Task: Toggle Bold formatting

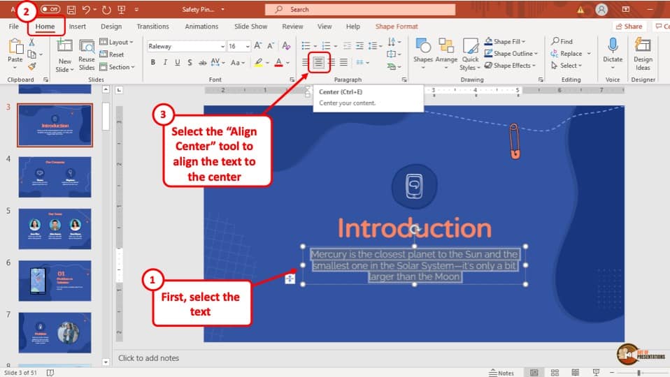Action: click(x=153, y=62)
